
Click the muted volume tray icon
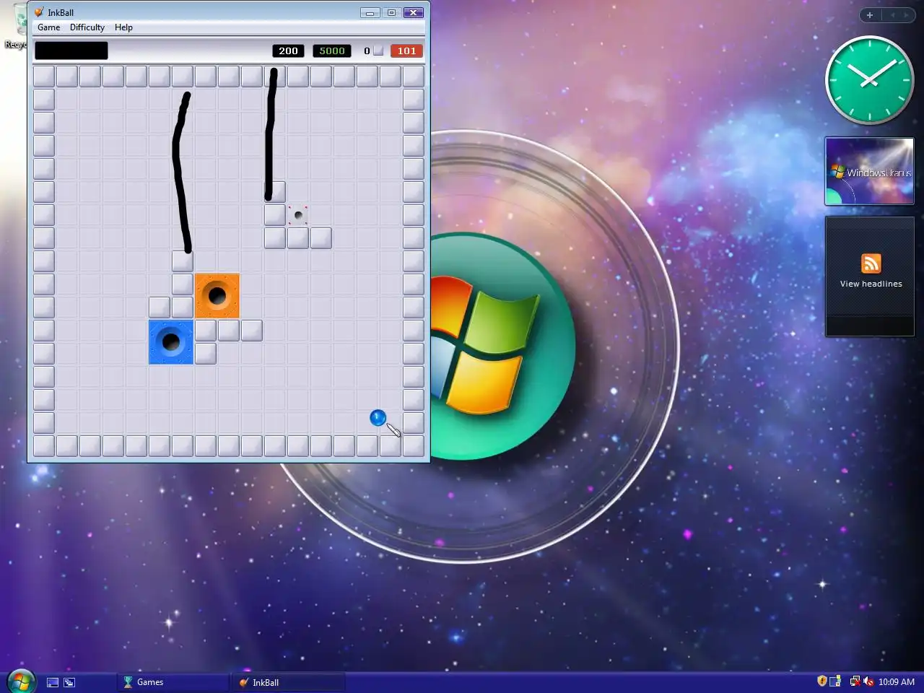tap(868, 681)
